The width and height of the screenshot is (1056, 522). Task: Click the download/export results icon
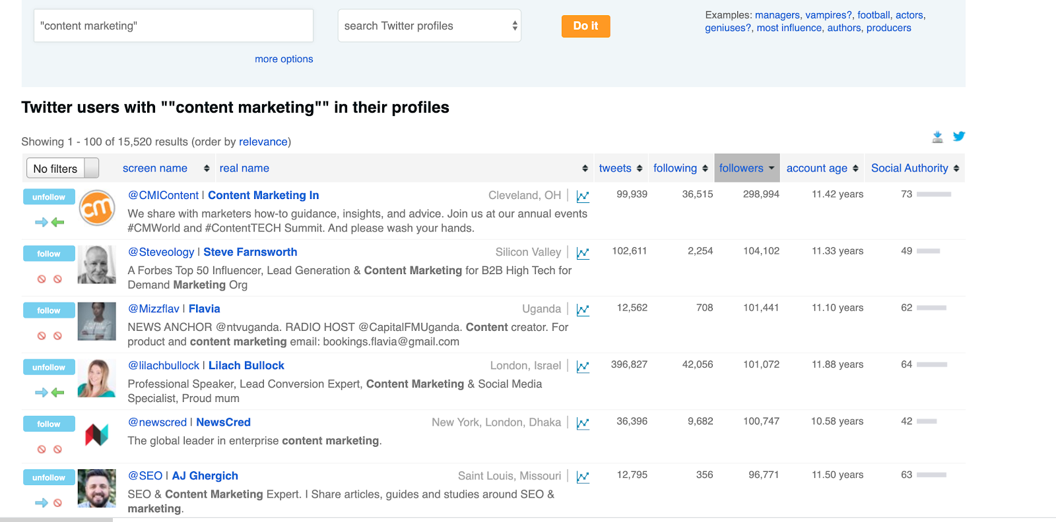[x=937, y=137]
